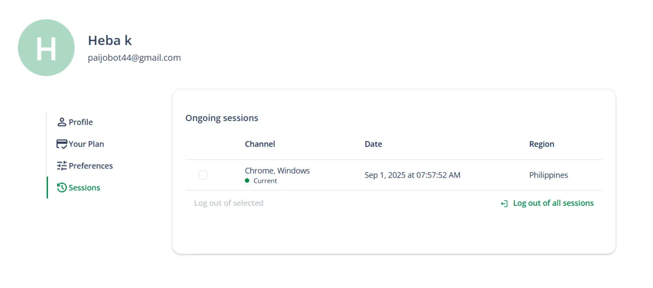Image resolution: width=653 pixels, height=288 pixels.
Task: Go to Preferences in the sidebar
Action: (x=85, y=166)
